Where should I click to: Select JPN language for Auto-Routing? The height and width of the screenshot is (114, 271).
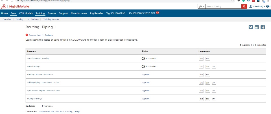214,67
